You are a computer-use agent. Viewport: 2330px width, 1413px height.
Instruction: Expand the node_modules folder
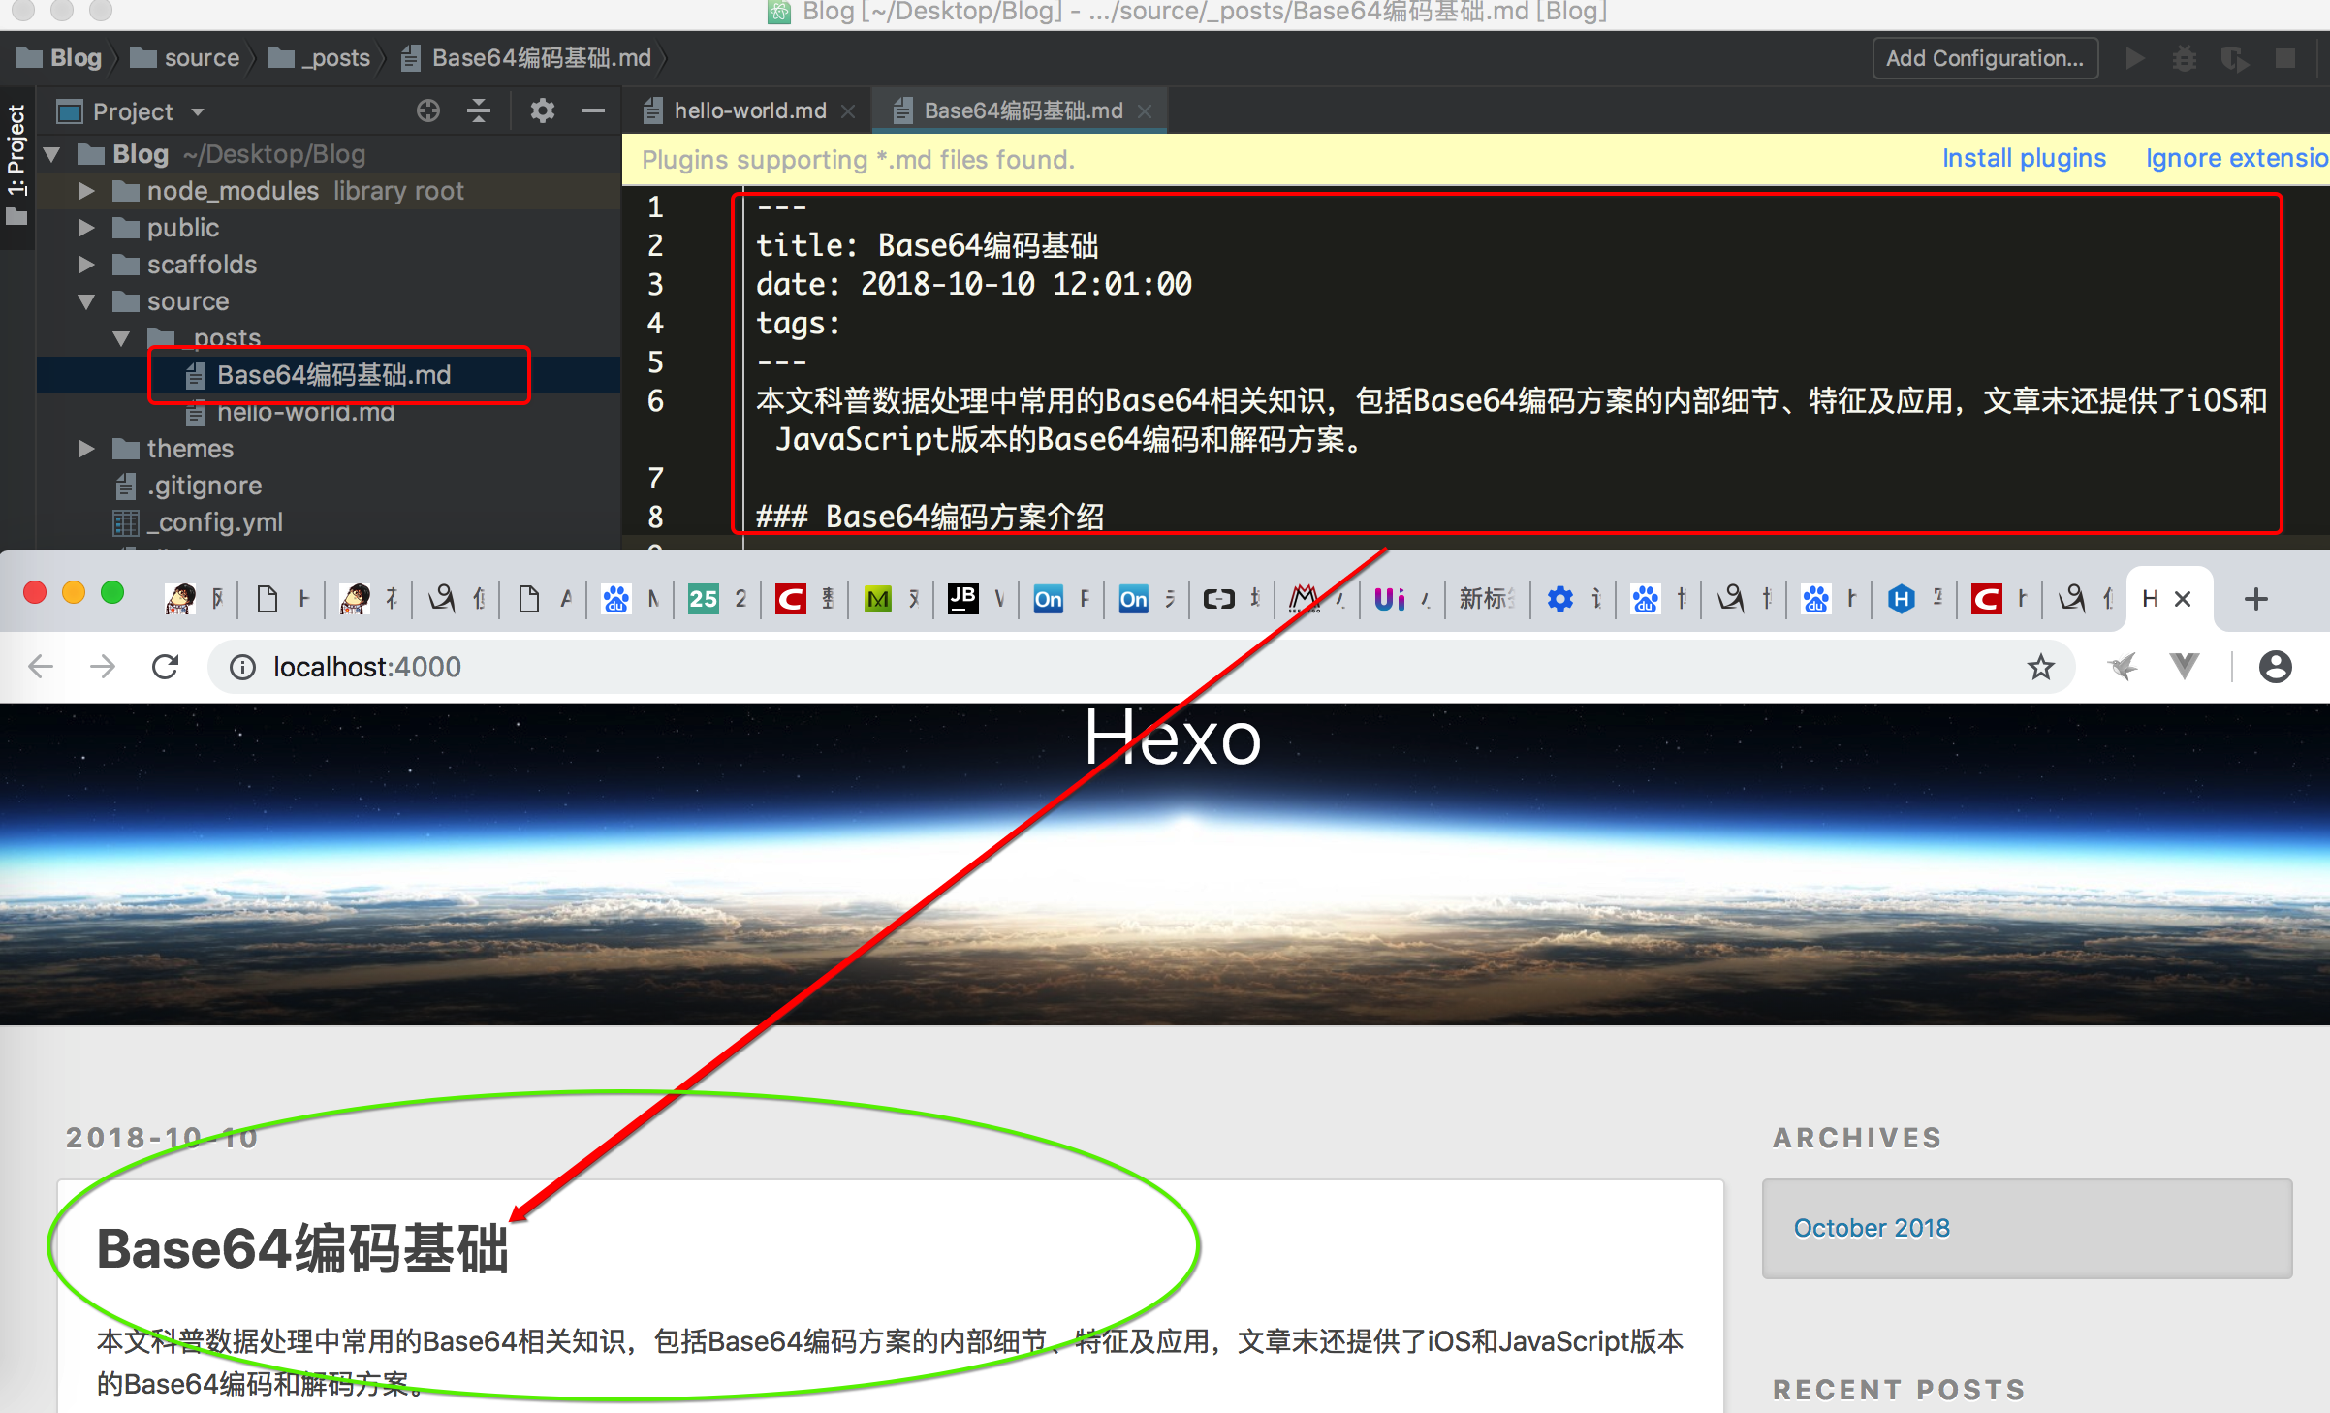coord(86,191)
